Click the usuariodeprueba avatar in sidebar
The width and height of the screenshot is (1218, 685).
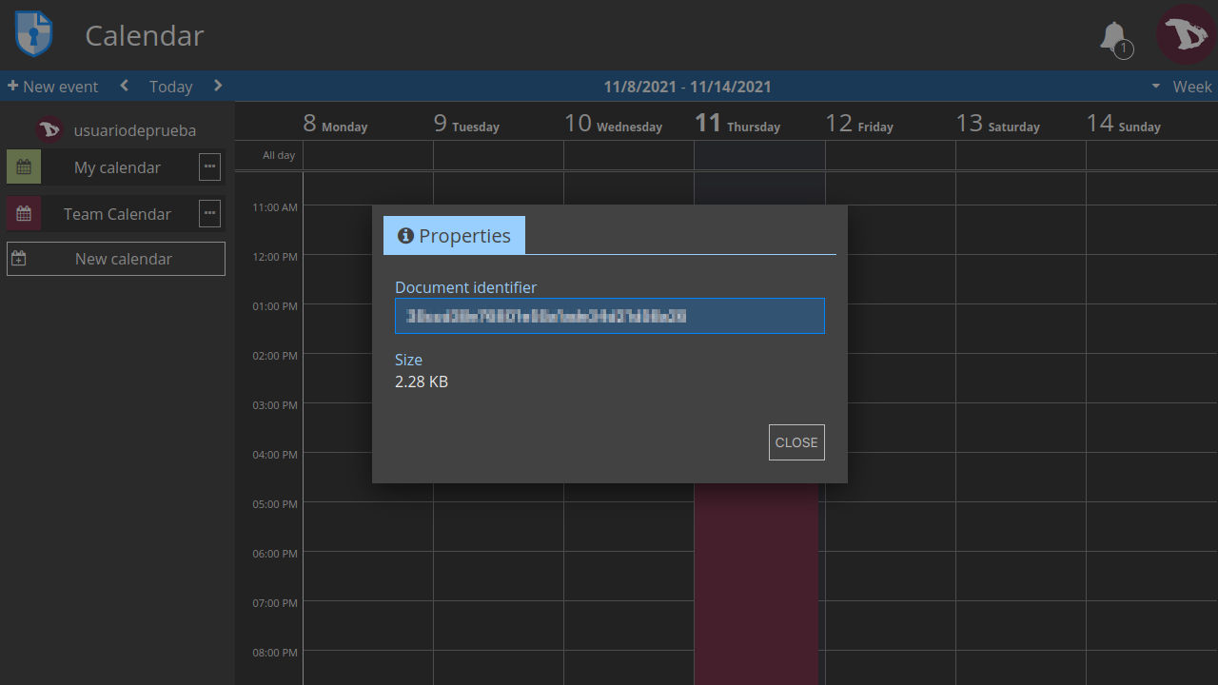pos(49,130)
